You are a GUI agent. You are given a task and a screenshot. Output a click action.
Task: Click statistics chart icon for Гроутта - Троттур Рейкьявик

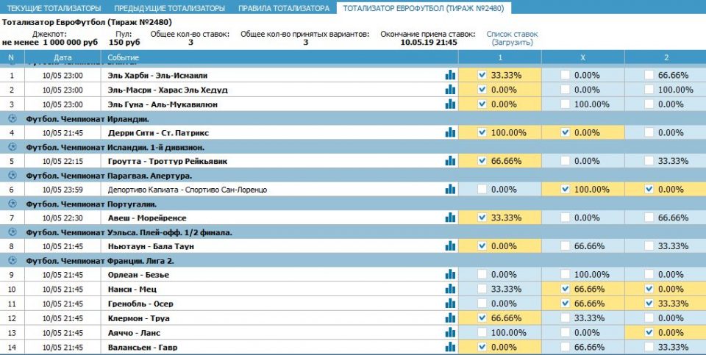pos(449,161)
